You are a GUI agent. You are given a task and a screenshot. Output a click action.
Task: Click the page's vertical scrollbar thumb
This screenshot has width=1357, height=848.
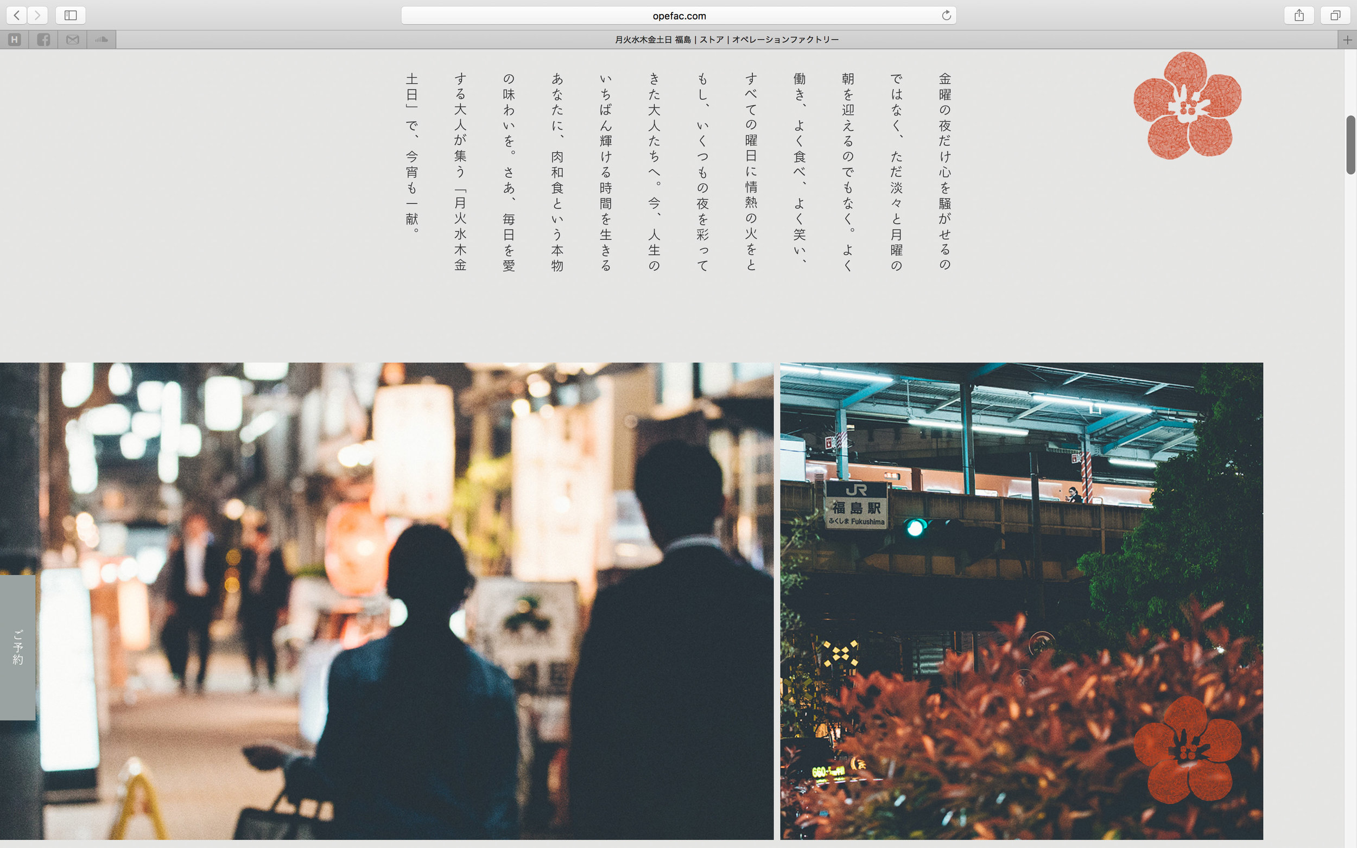1350,145
